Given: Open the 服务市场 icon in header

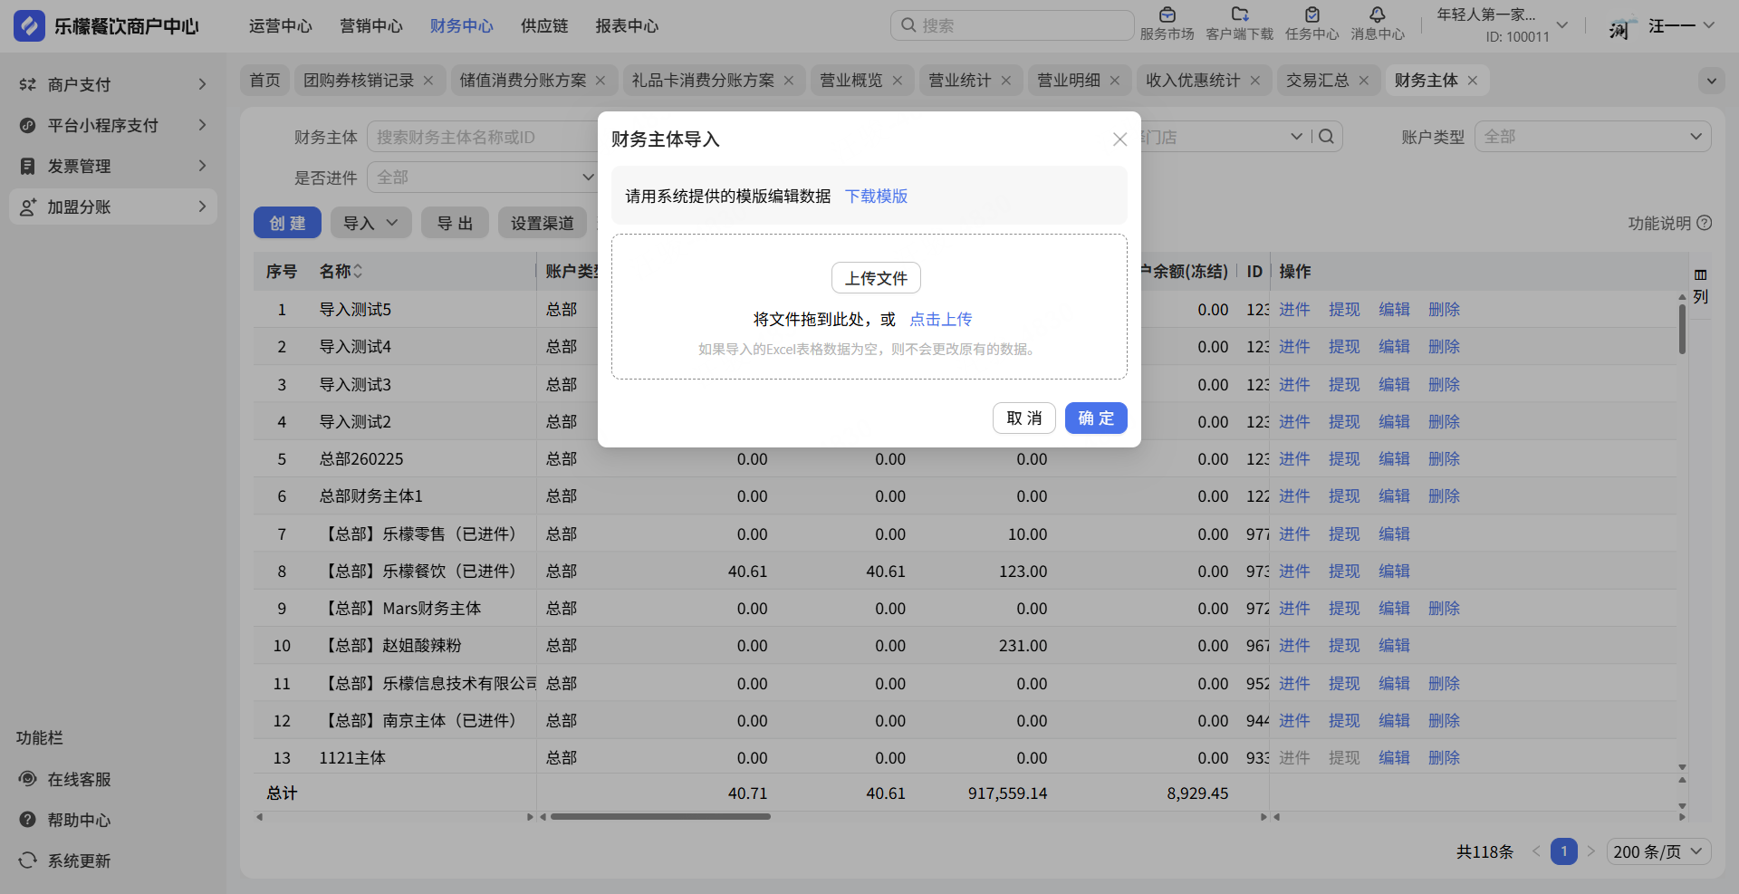Looking at the screenshot, I should tap(1167, 14).
